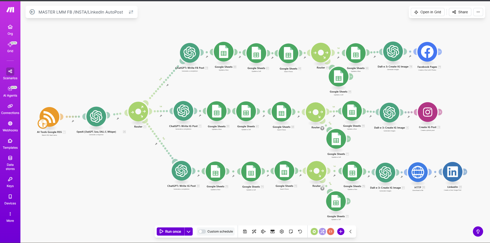
Task: Click the purple Tools wrench icon
Action: pos(322,232)
